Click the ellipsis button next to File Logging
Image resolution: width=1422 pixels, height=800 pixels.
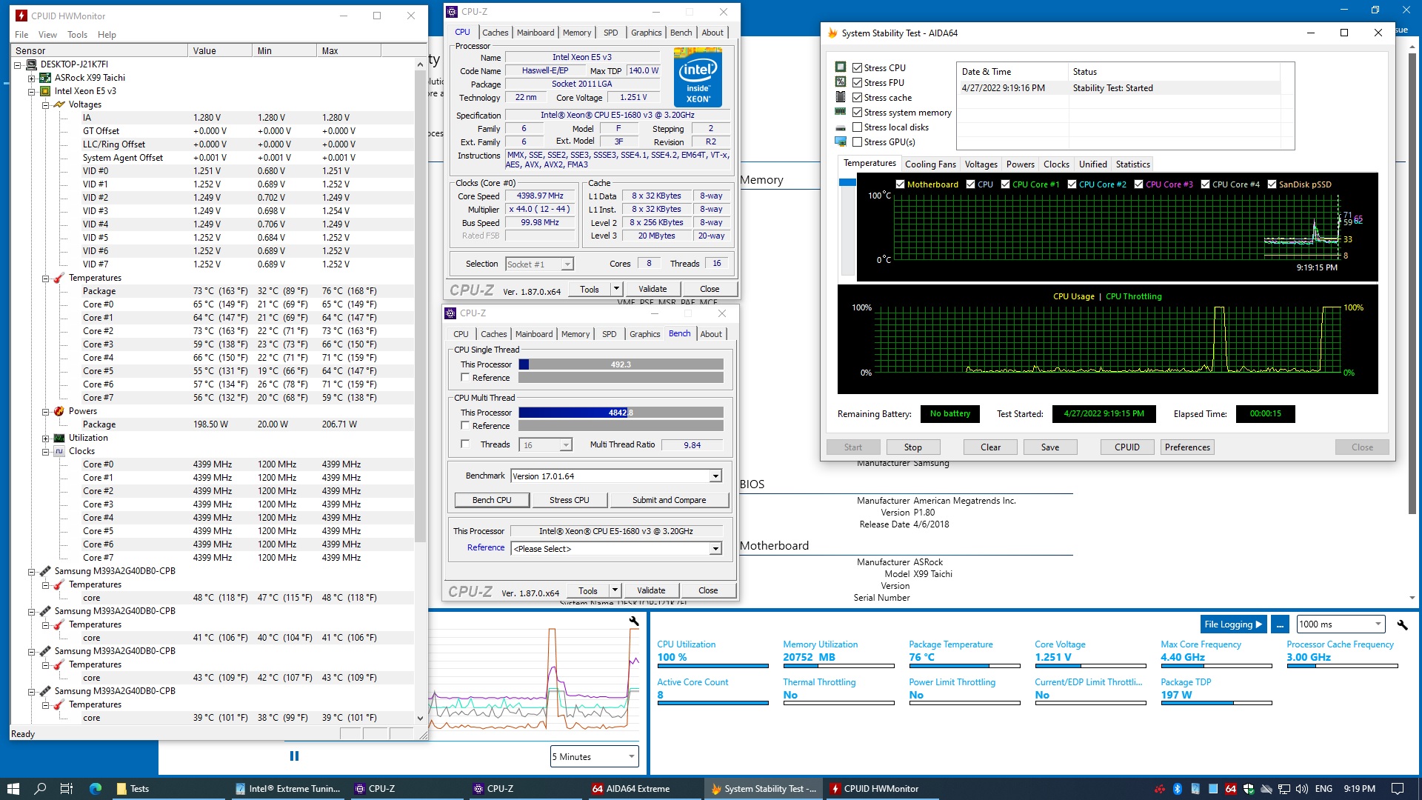[x=1280, y=624]
